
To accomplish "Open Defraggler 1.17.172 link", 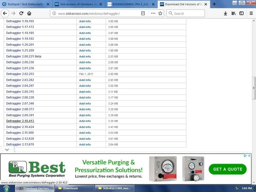I will point(20,27).
